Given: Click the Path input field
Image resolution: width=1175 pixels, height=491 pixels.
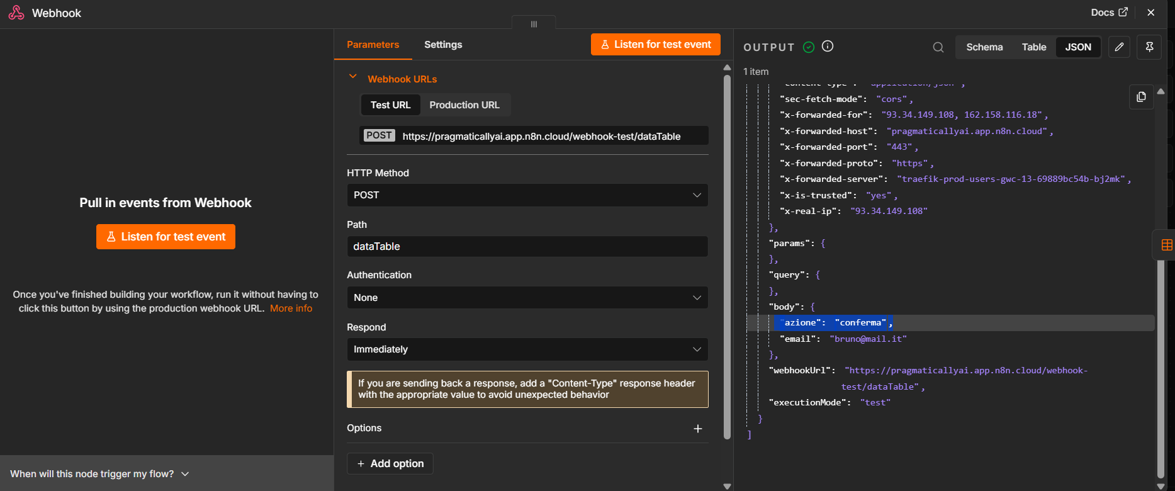Looking at the screenshot, I should [x=527, y=247].
